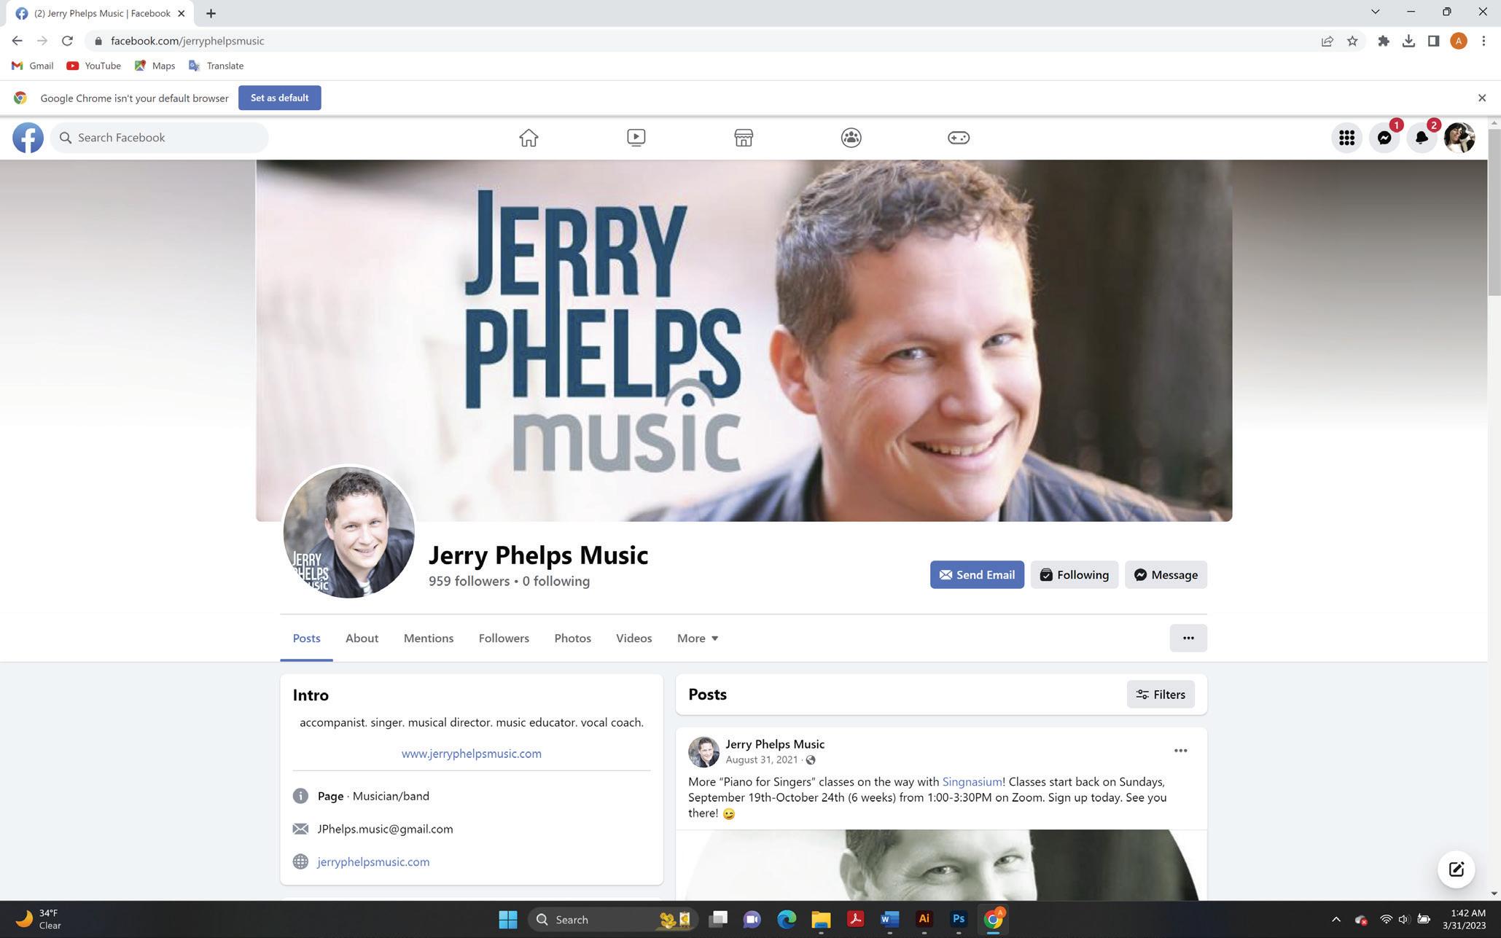
Task: Click 959 followers count
Action: tap(469, 582)
